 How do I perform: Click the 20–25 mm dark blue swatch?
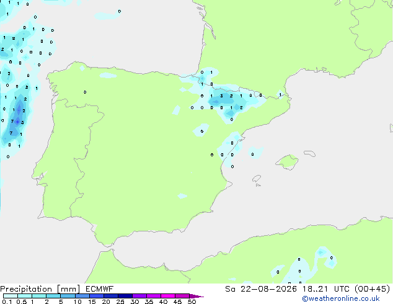coord(111,296)
